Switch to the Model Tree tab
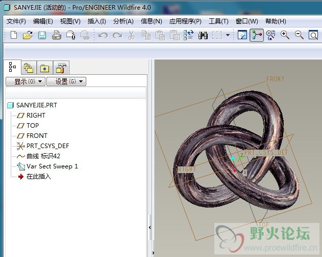Viewport: 322px width, 257px height. [12, 67]
